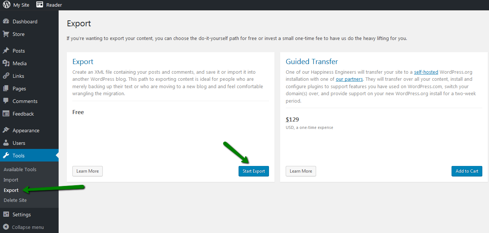Open the Dashboard icon in sidebar
This screenshot has width=489, height=233.
[x=7, y=21]
